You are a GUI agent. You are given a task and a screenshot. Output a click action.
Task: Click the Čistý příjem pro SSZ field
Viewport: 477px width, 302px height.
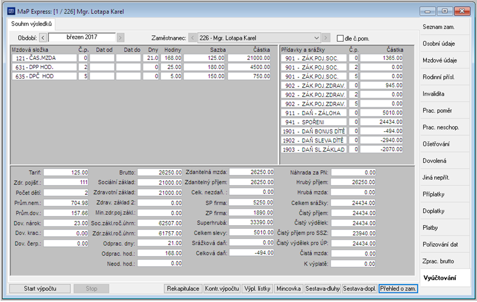(353, 233)
